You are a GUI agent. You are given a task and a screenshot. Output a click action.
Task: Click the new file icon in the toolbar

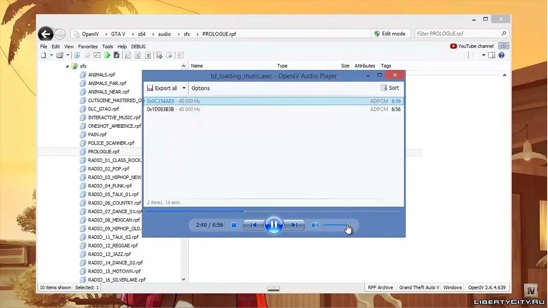pyautogui.click(x=44, y=55)
